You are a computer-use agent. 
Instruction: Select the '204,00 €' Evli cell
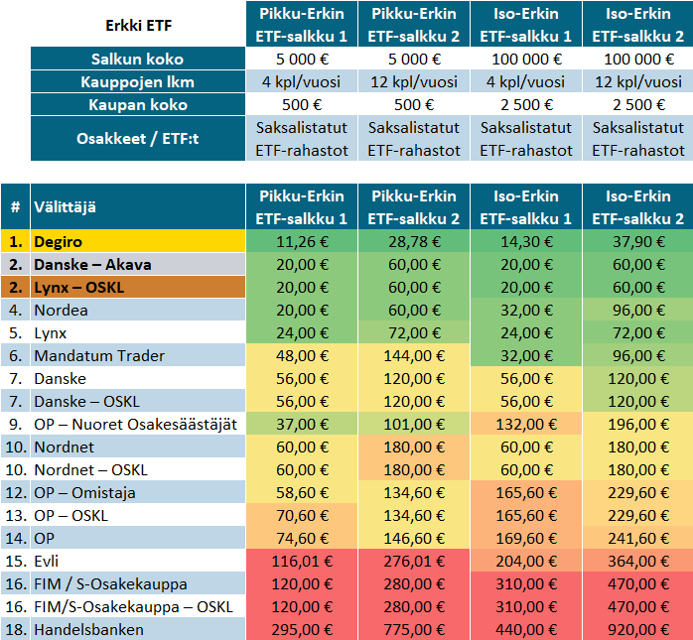pyautogui.click(x=526, y=561)
